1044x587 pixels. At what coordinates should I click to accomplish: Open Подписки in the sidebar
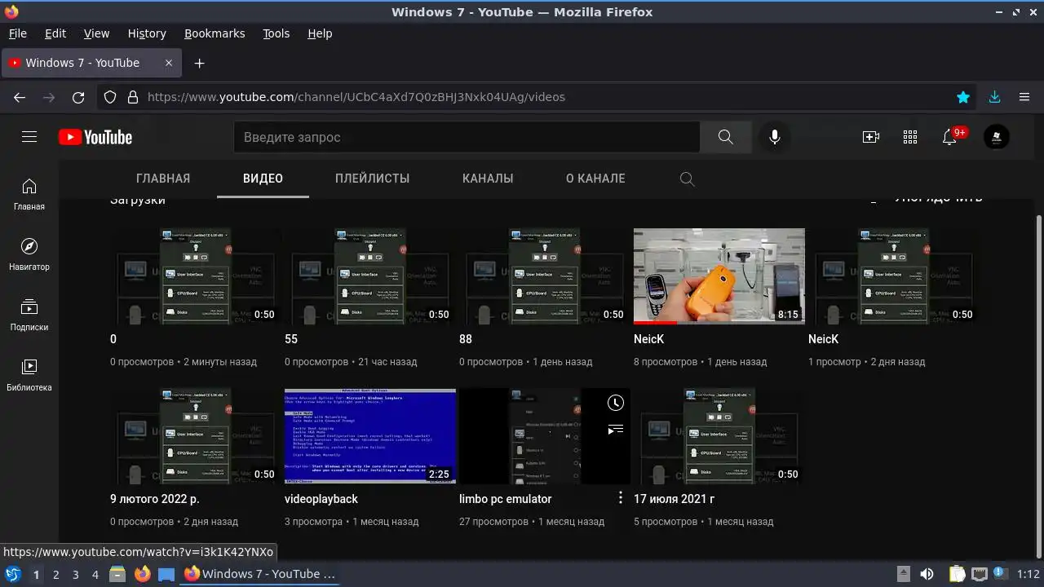click(29, 315)
